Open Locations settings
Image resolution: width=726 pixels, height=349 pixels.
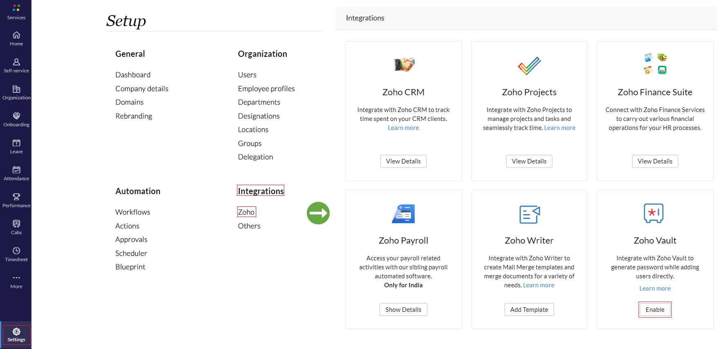[x=253, y=130]
